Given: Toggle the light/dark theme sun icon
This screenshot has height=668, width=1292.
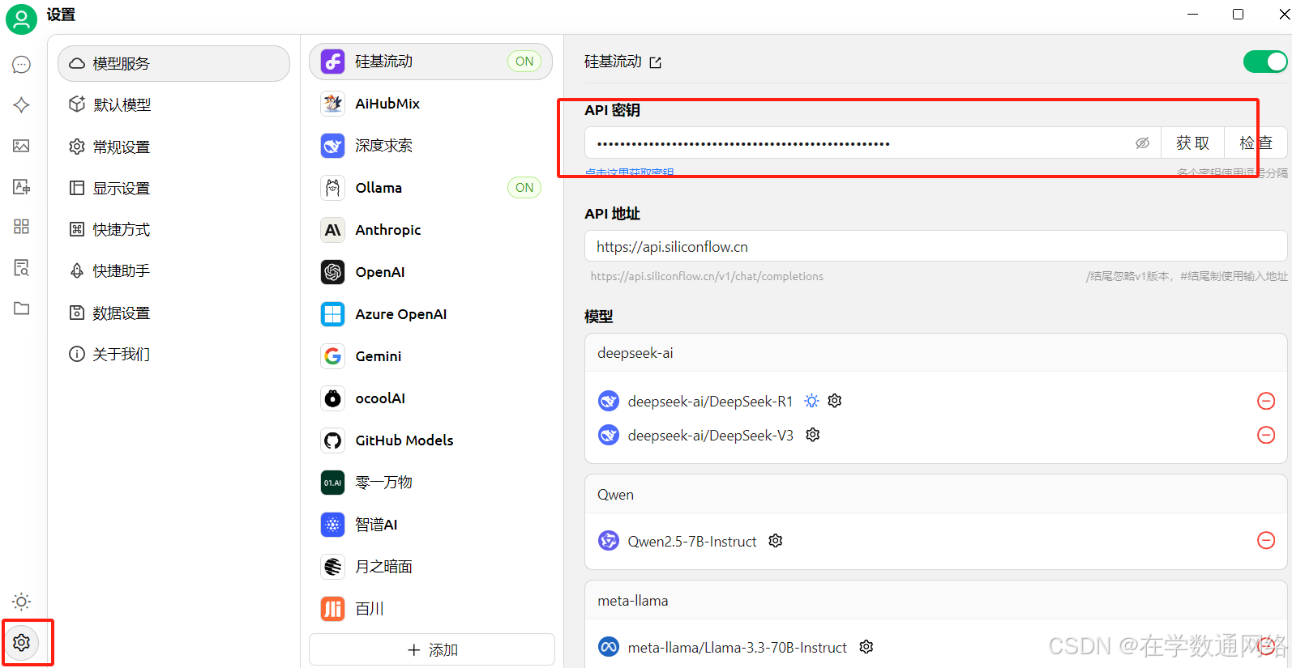Looking at the screenshot, I should pyautogui.click(x=22, y=602).
